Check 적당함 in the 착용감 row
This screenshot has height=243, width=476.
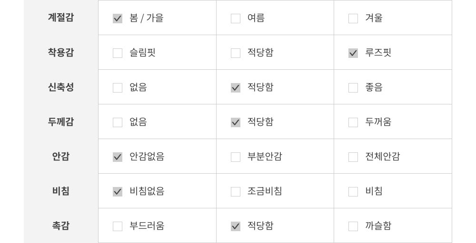tap(236, 53)
